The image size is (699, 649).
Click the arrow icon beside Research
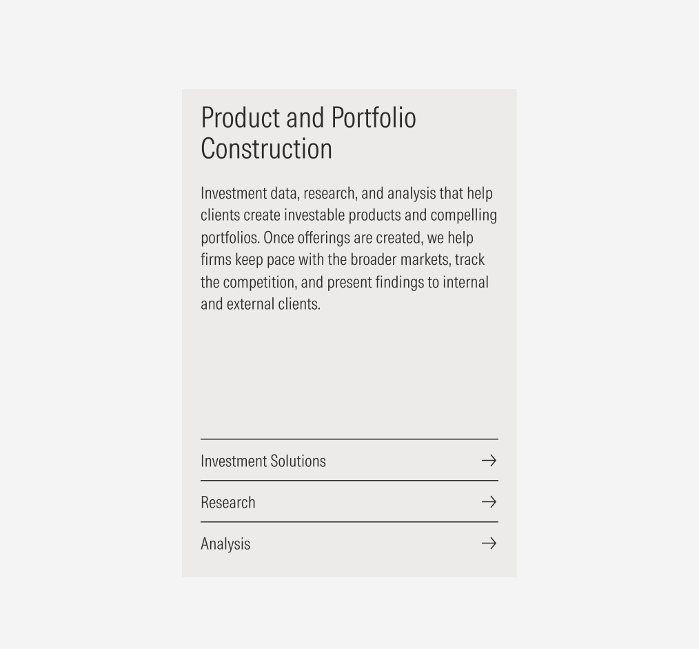click(489, 501)
